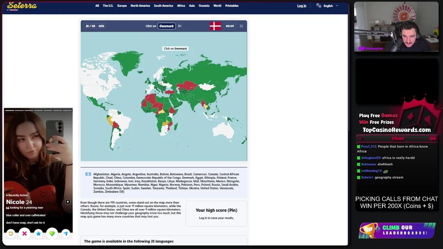This screenshot has width=443, height=249.
Task: Open the Africa menu
Action: (181, 6)
